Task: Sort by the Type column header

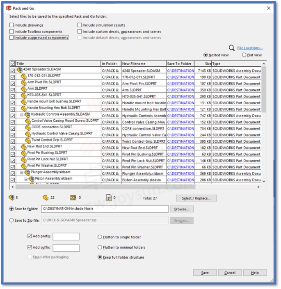Action: (x=236, y=64)
